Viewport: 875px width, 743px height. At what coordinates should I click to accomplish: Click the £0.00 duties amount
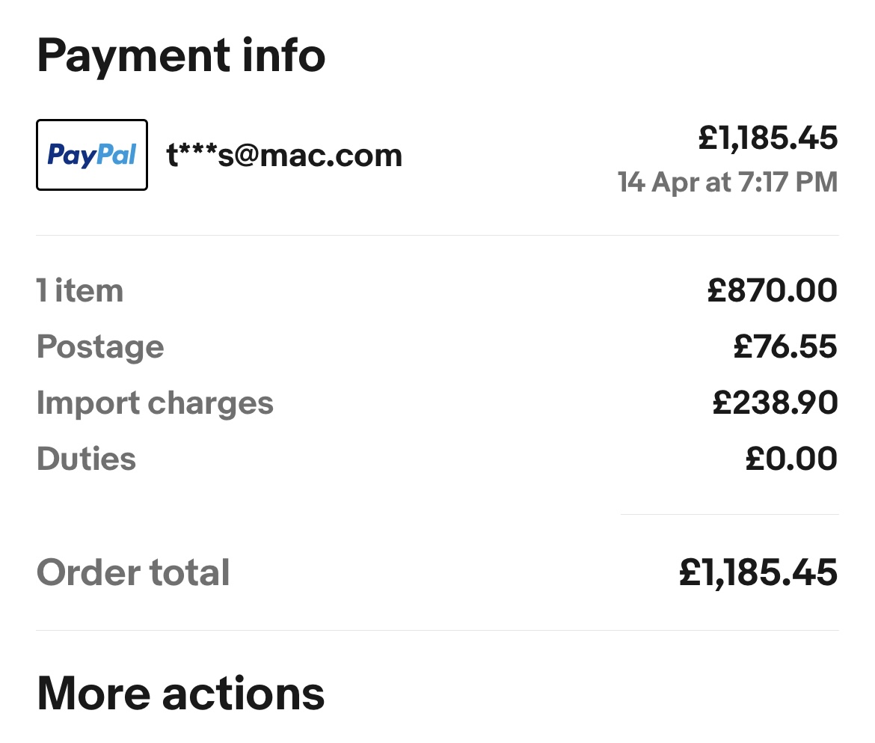(791, 459)
